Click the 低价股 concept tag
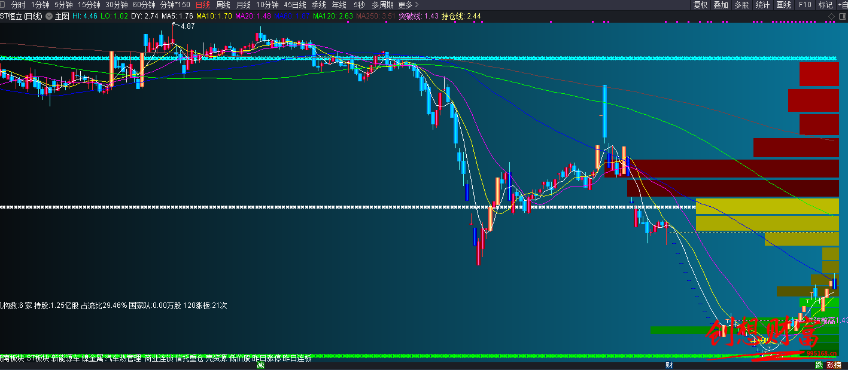The width and height of the screenshot is (848, 370). pos(239,359)
